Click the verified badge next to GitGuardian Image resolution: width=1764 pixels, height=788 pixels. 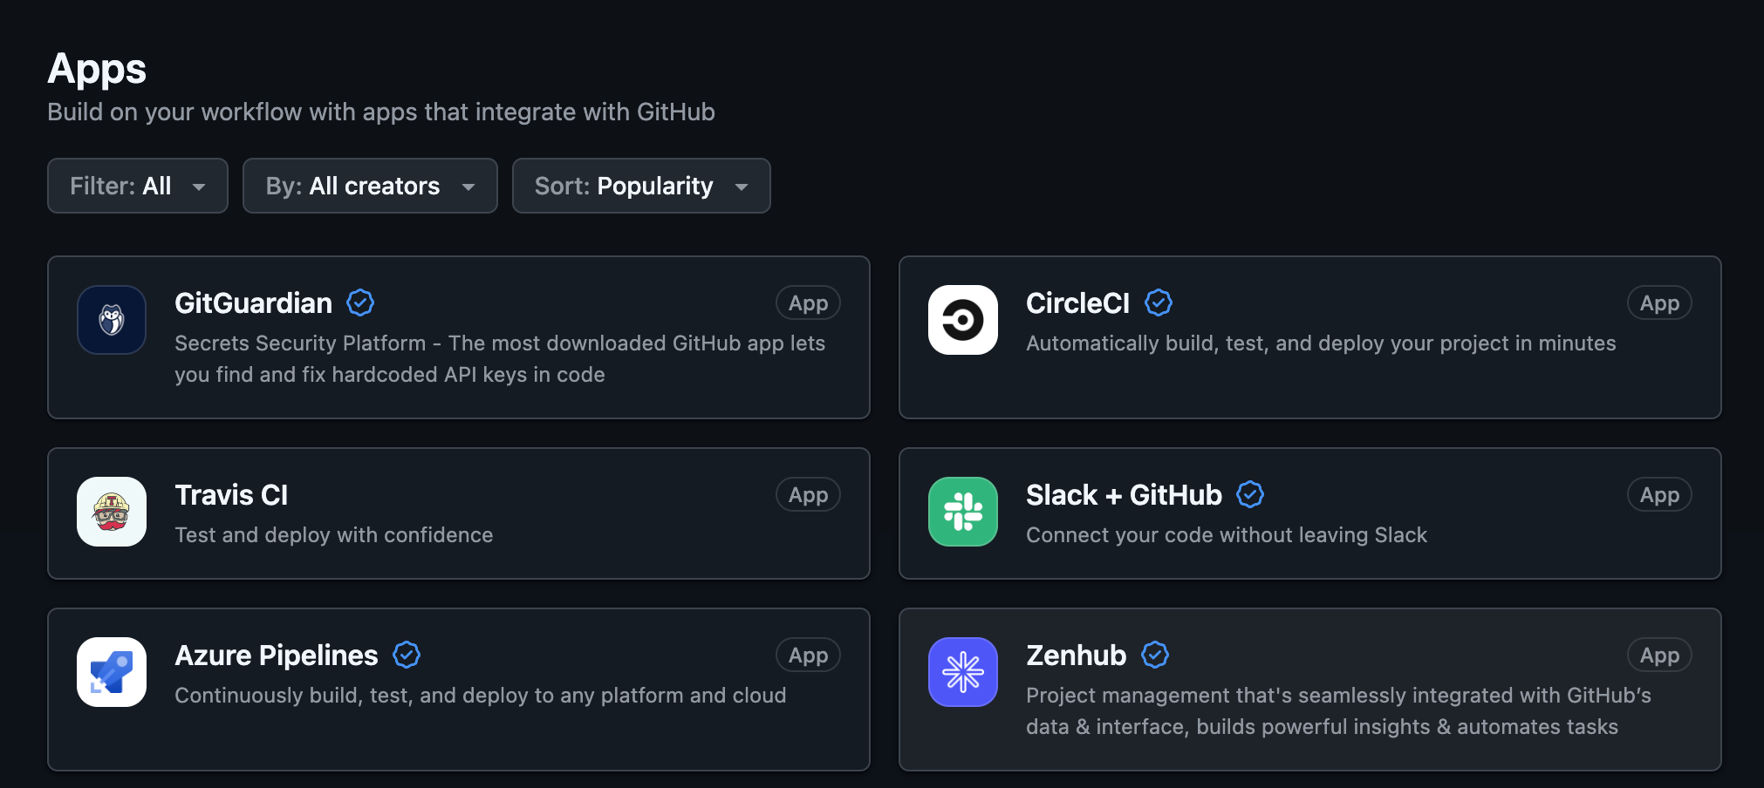pyautogui.click(x=359, y=302)
